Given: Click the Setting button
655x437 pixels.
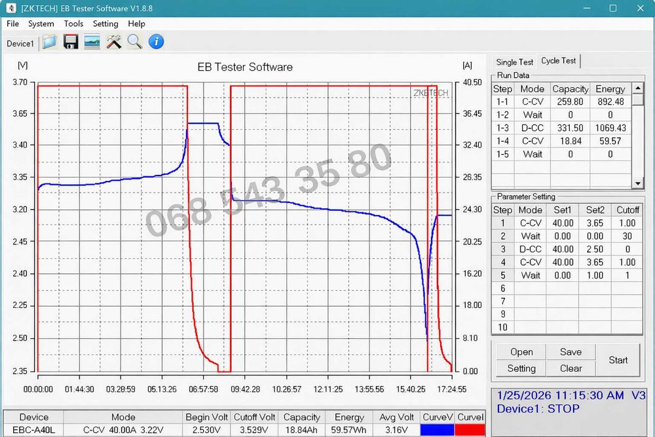Looking at the screenshot, I should pyautogui.click(x=521, y=368).
